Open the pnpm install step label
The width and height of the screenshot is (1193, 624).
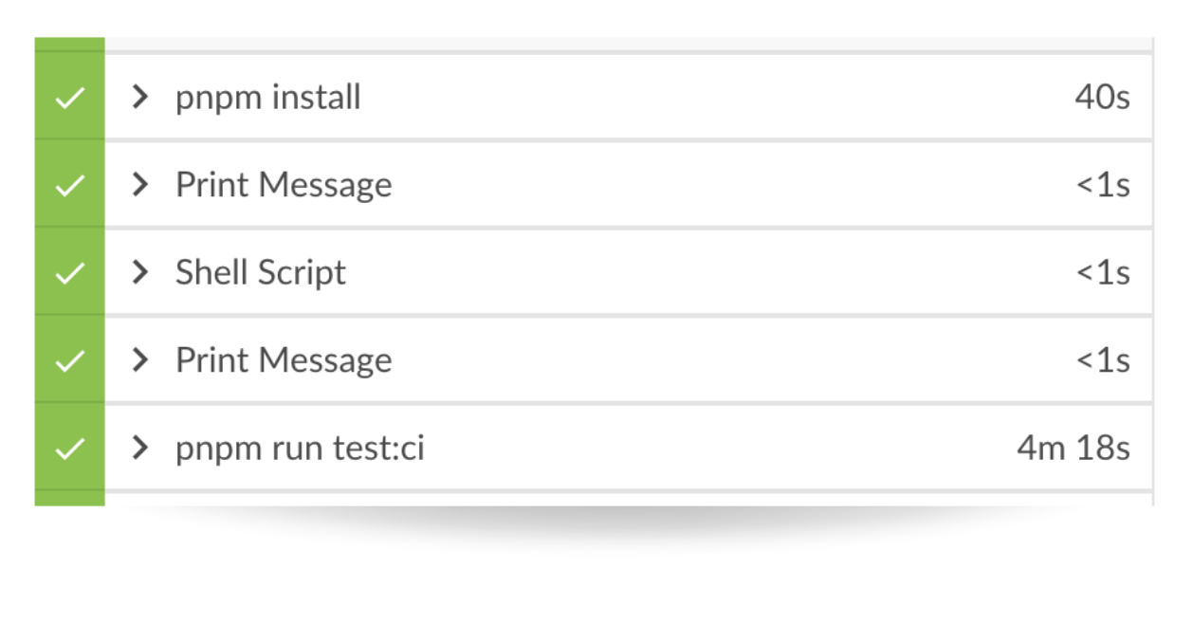coord(268,98)
